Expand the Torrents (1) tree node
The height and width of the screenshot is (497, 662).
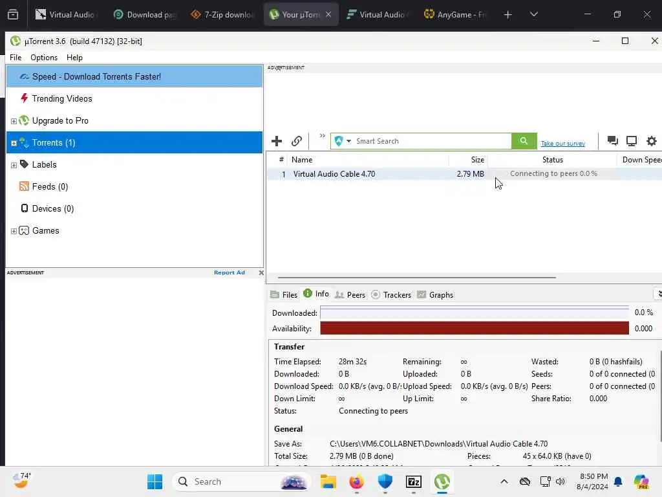click(x=14, y=143)
